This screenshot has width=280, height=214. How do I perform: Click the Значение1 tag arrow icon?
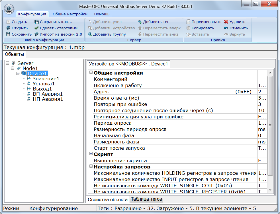click(29, 78)
